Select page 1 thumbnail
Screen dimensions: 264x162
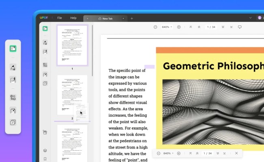coord(72,45)
